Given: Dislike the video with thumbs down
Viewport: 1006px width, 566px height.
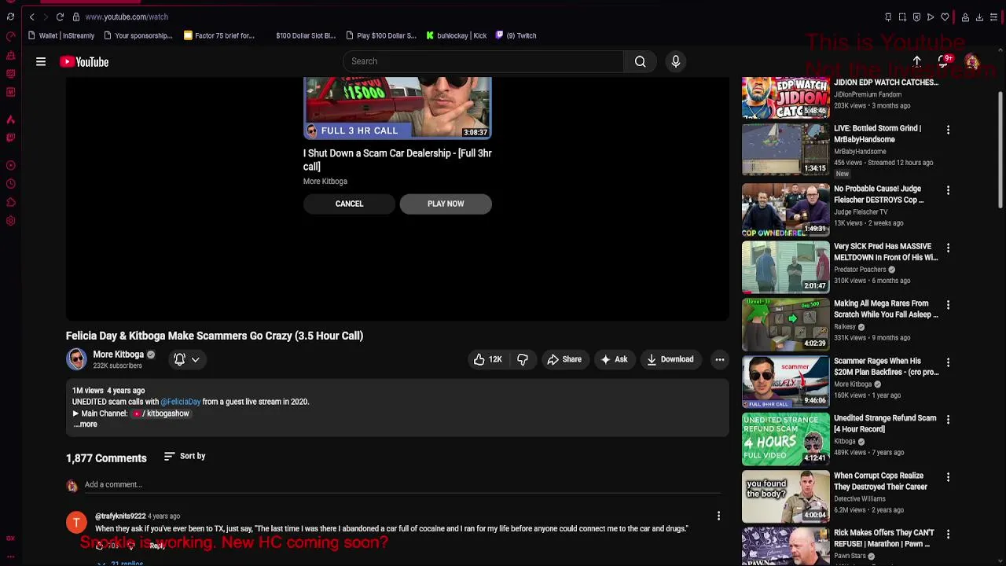Looking at the screenshot, I should pyautogui.click(x=523, y=359).
